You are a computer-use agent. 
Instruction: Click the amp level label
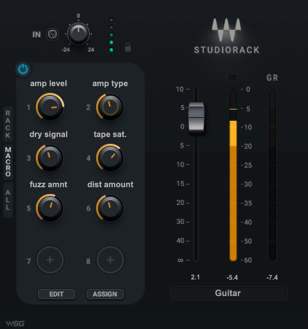48,84
